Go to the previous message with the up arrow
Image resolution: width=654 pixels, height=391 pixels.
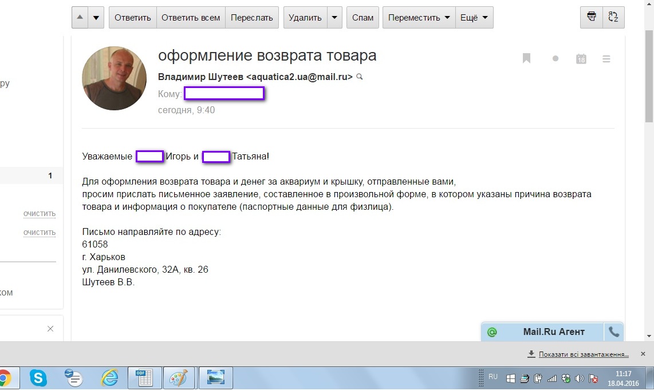coord(80,17)
